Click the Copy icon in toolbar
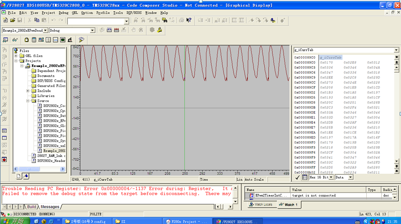 [x=37, y=21]
